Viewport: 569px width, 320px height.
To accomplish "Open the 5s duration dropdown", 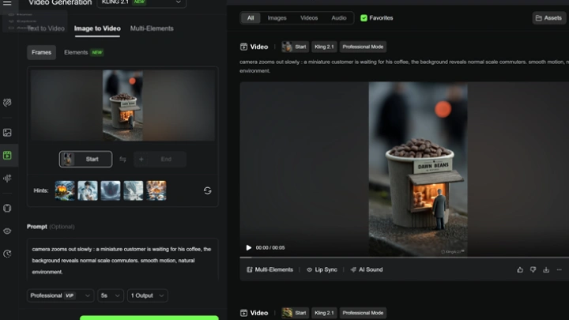I will 111,296.
